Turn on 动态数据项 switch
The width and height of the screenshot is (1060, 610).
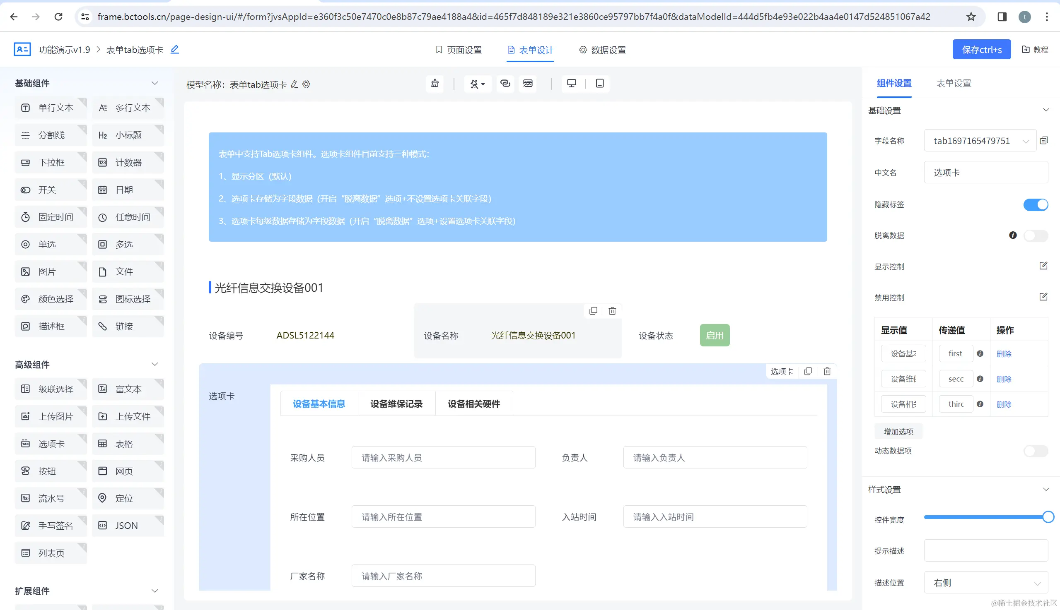click(1035, 451)
